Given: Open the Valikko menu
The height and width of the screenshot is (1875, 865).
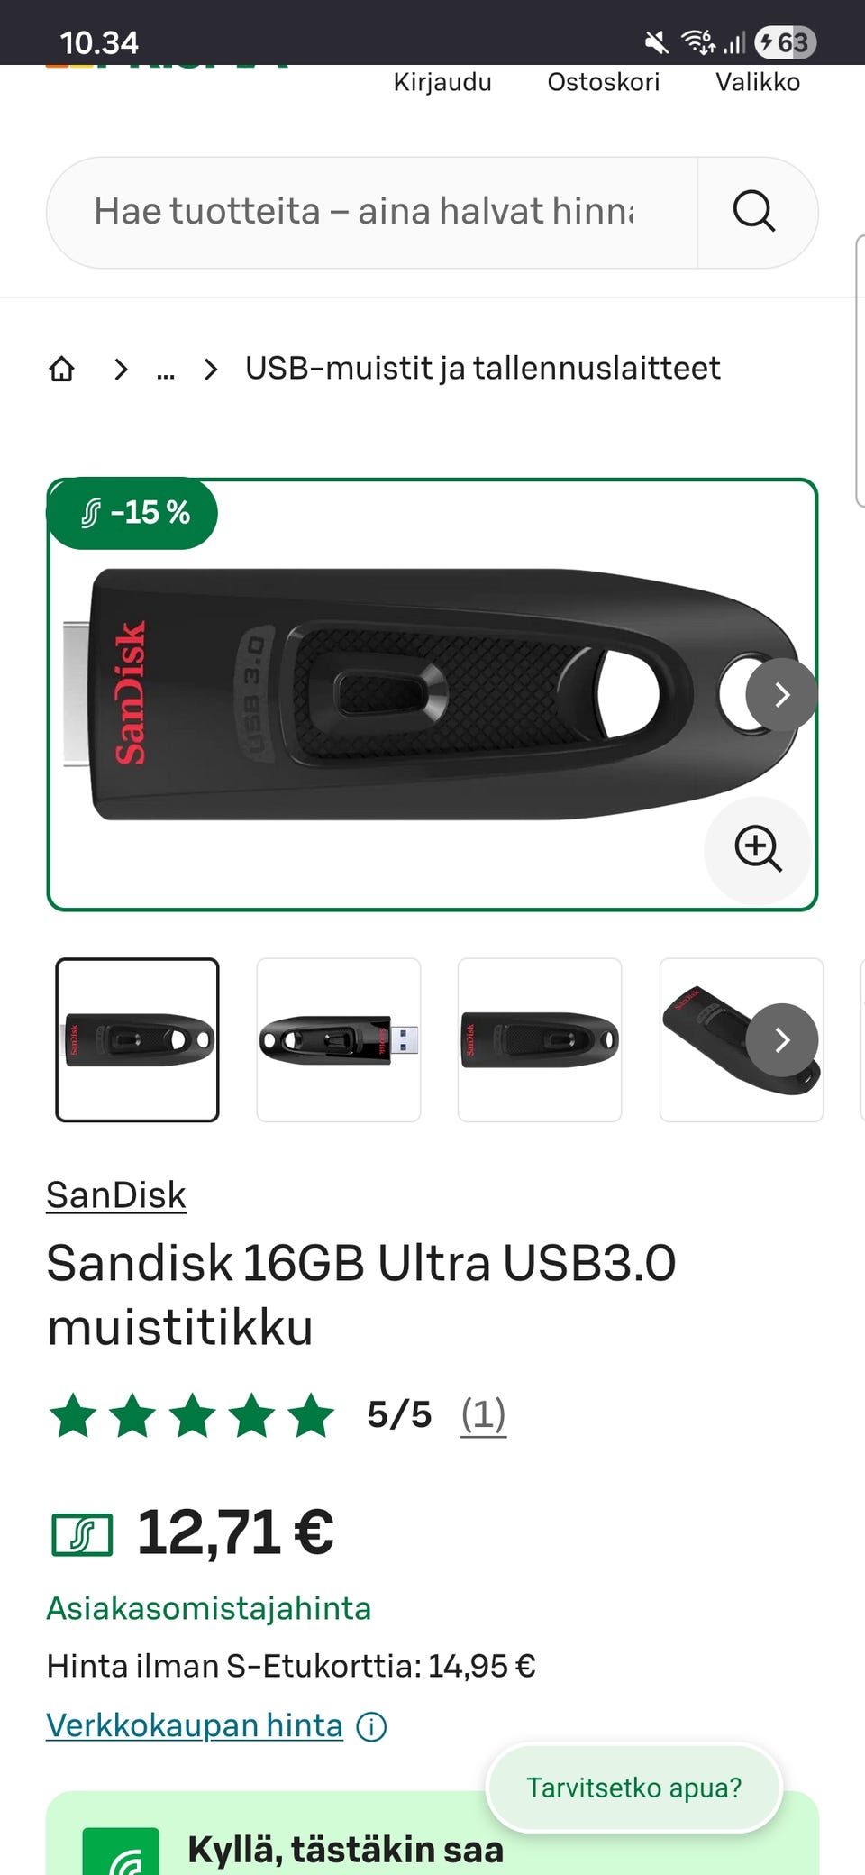Looking at the screenshot, I should 758,82.
